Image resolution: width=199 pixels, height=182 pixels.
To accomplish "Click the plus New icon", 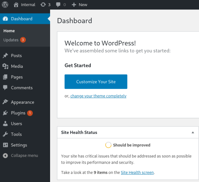I will coord(74,5).
